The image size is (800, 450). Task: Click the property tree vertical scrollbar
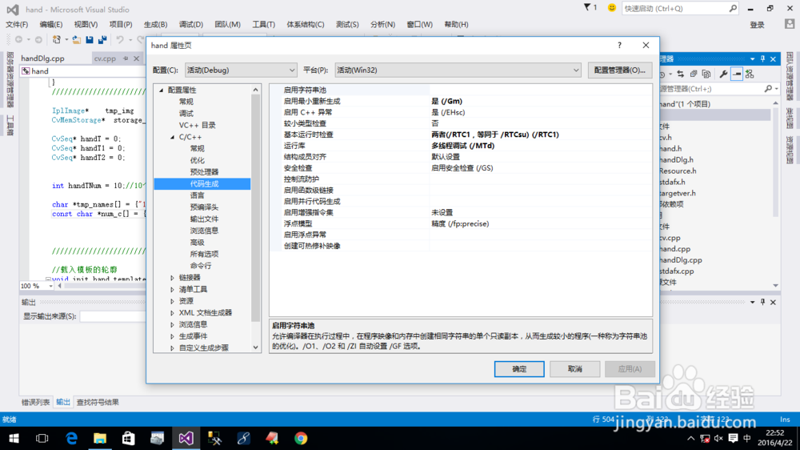[x=256, y=219]
